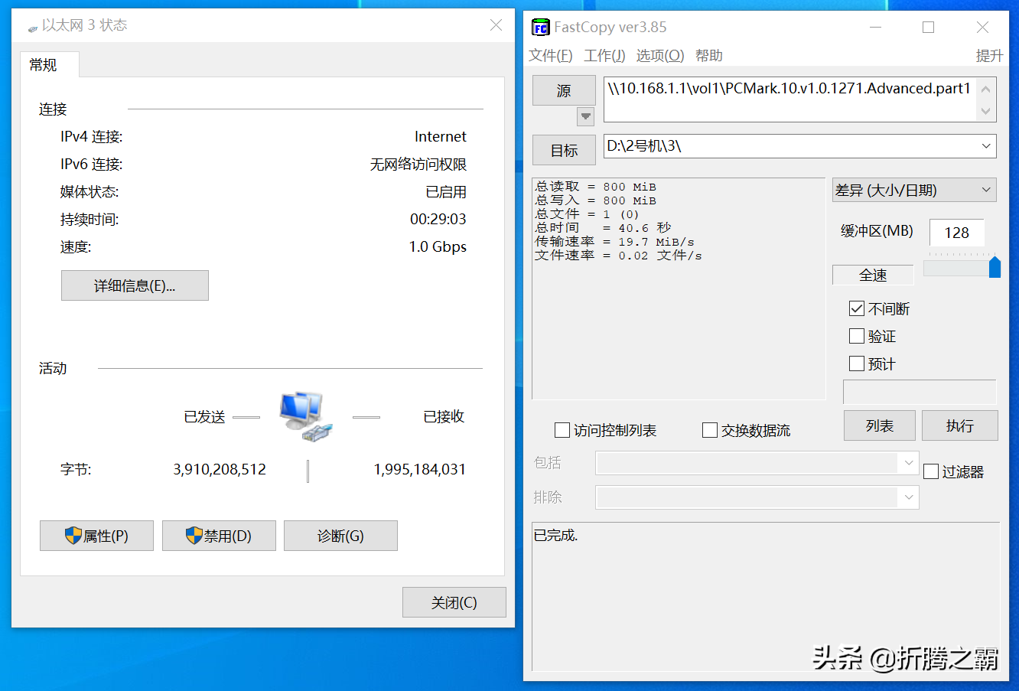
Task: Open the 选项(O) menu
Action: tap(660, 56)
